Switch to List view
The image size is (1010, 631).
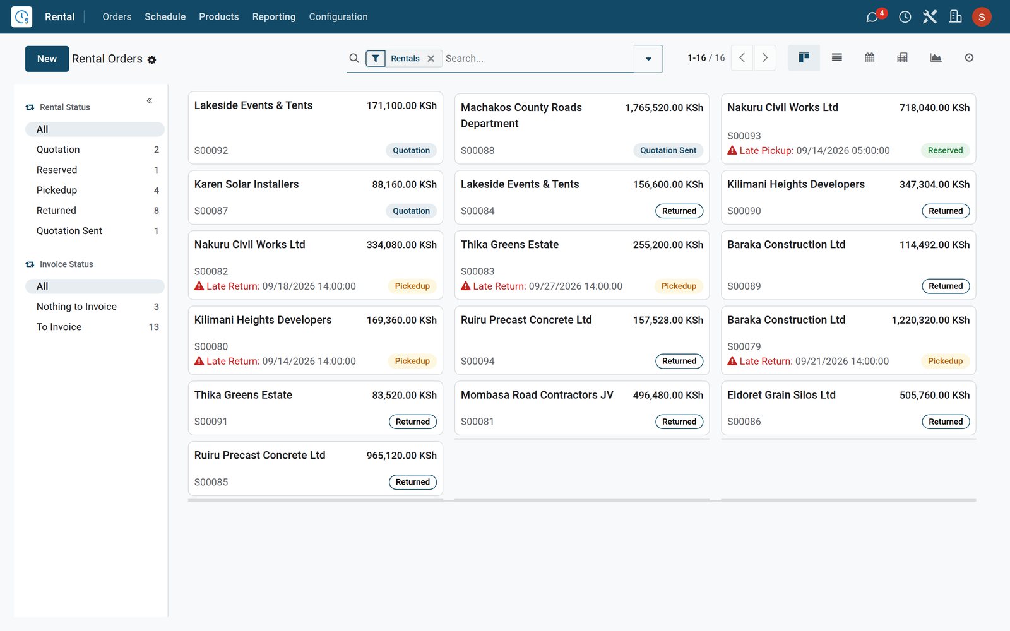click(837, 58)
